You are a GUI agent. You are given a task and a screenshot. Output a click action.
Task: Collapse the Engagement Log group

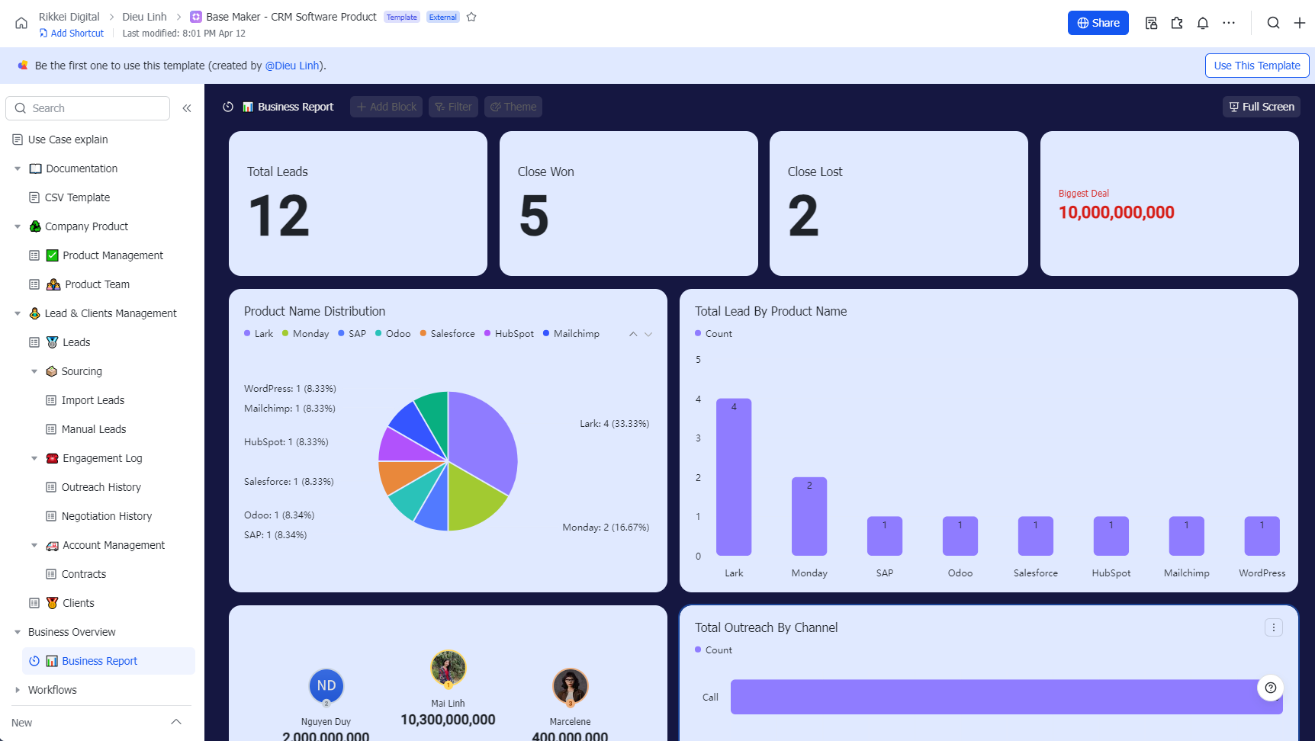[34, 458]
